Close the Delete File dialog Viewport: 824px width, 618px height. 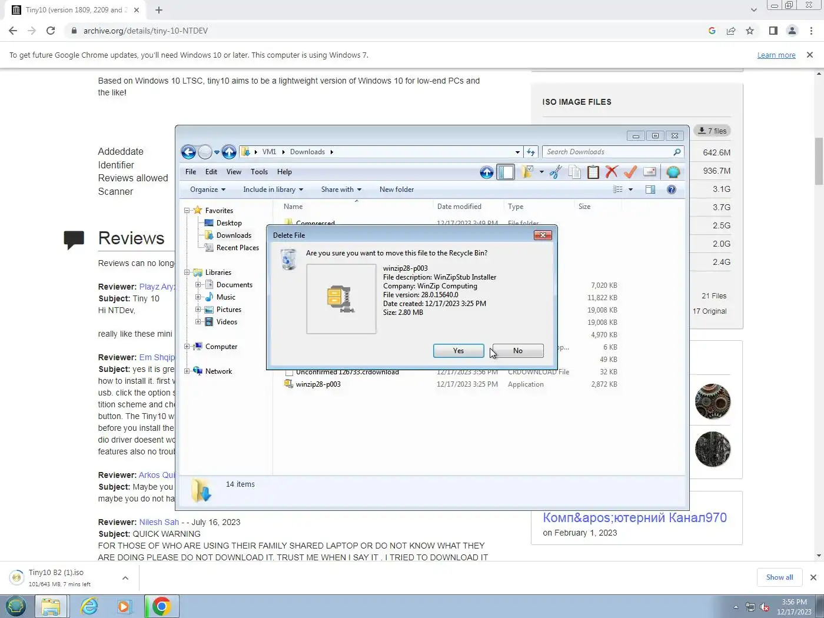click(542, 235)
